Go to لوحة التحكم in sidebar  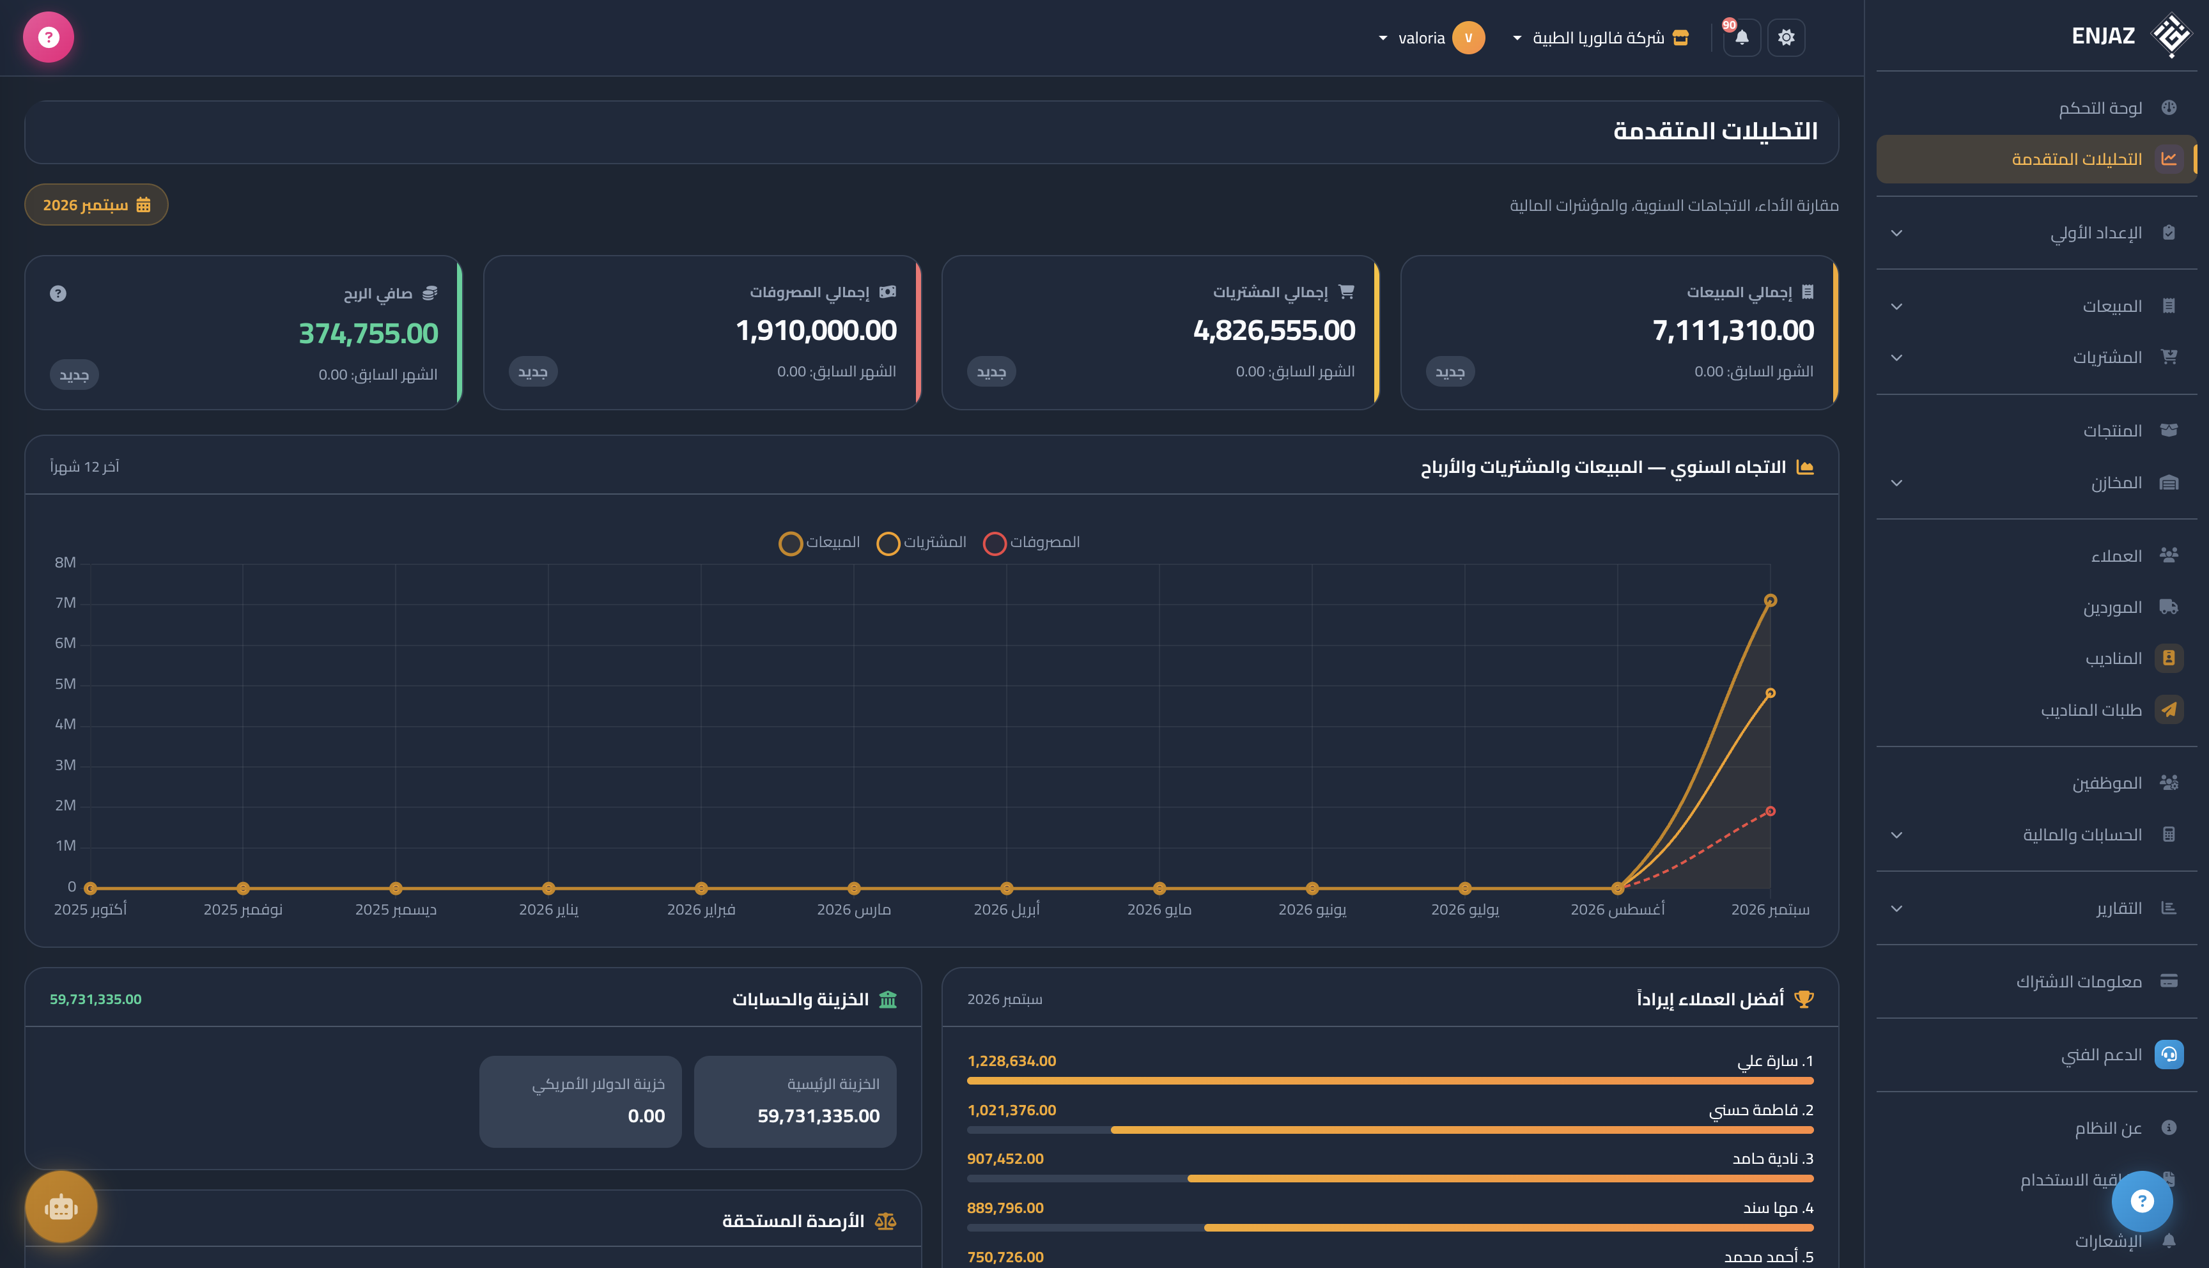(2036, 108)
